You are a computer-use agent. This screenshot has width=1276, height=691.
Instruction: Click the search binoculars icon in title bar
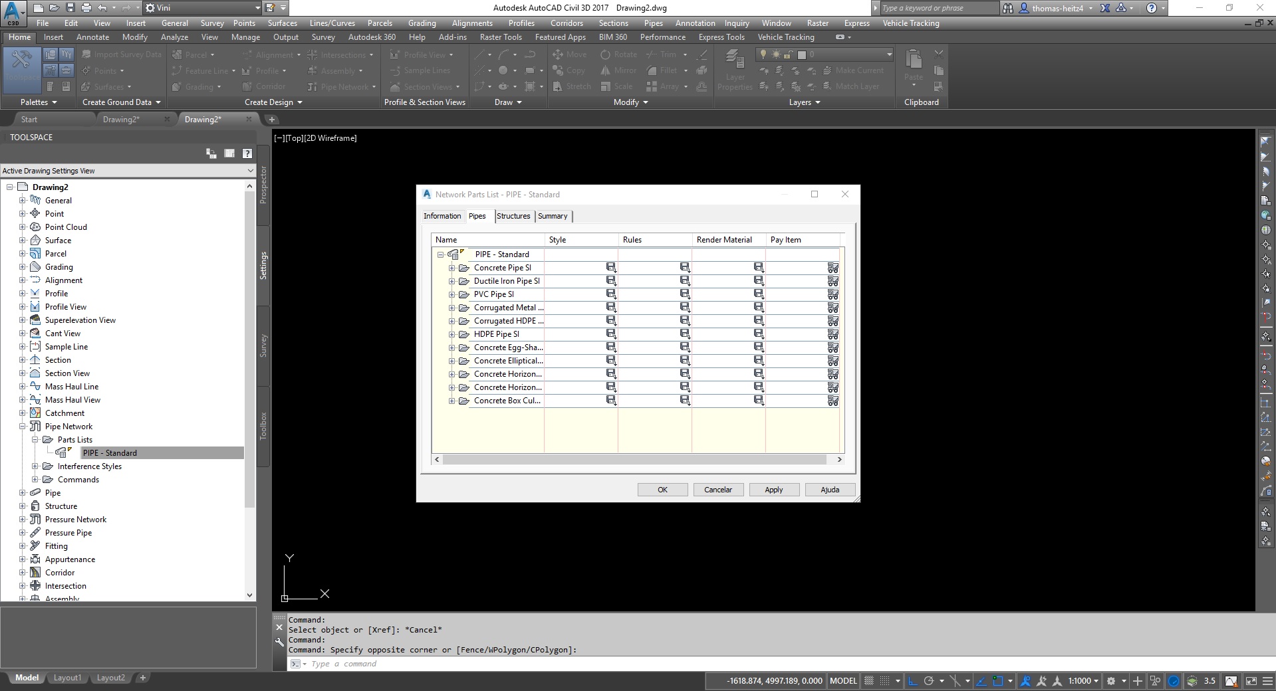pyautogui.click(x=1008, y=8)
